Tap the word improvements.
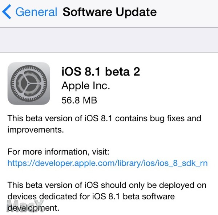218x215 pixels. (x=36, y=130)
